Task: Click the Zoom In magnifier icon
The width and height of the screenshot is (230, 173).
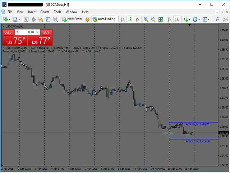Action: 146,19
